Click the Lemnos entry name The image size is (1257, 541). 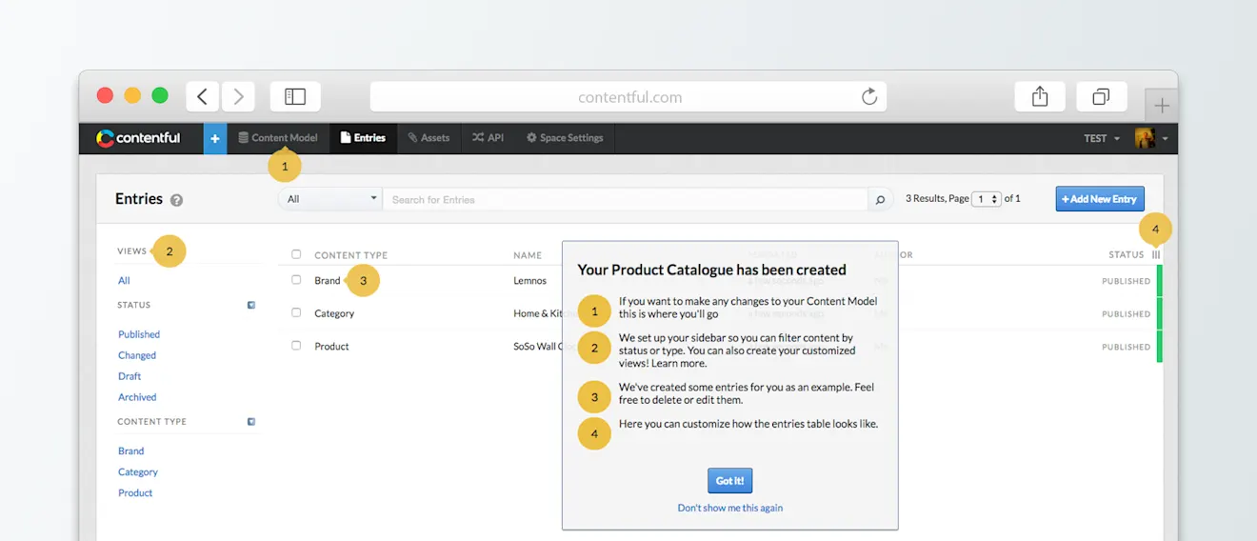pos(529,280)
